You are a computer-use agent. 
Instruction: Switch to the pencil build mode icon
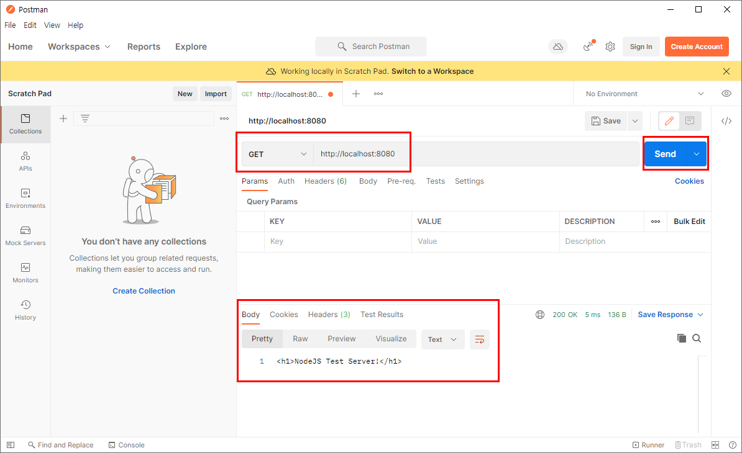[669, 121]
